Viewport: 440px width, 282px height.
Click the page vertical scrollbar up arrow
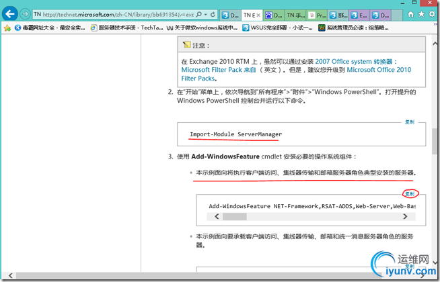click(x=435, y=44)
